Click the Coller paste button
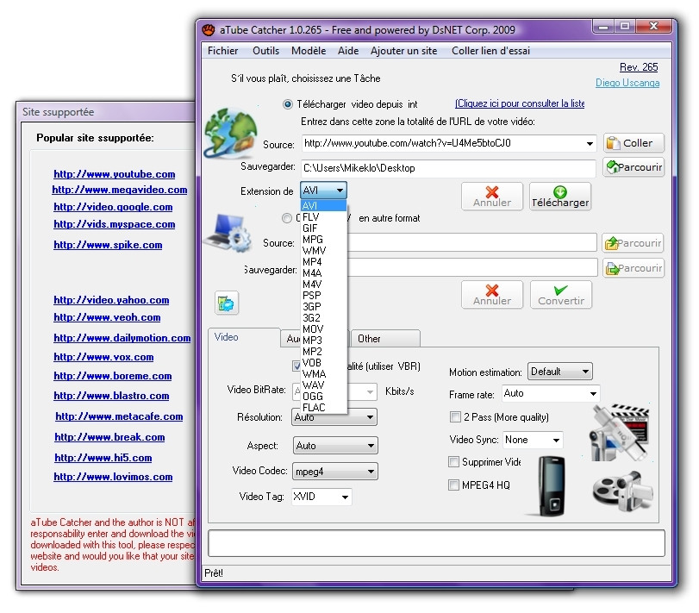 (x=633, y=143)
